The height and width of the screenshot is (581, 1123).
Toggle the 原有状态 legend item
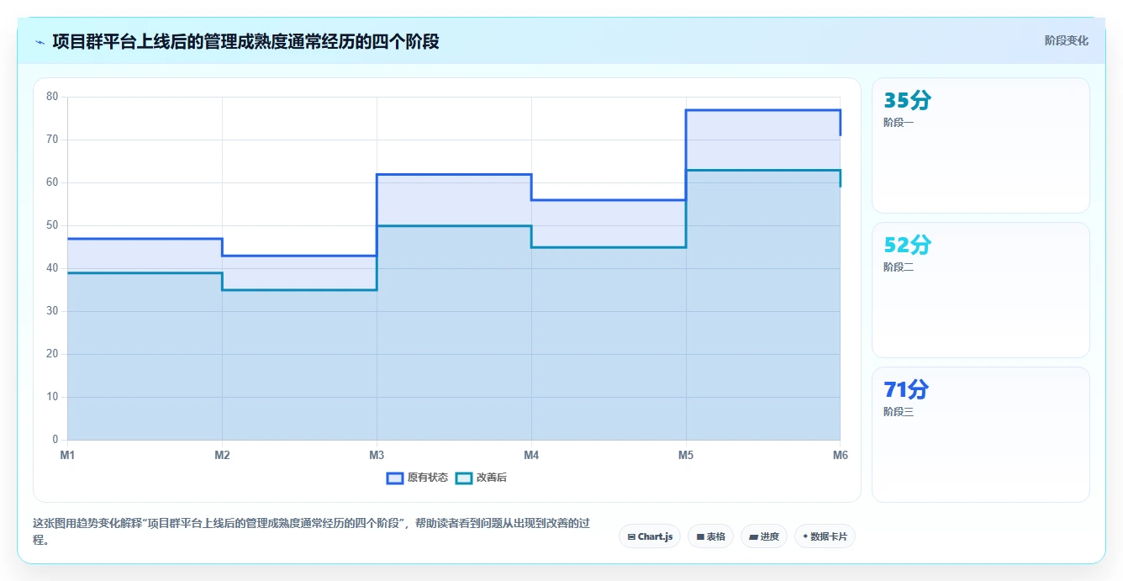(417, 478)
